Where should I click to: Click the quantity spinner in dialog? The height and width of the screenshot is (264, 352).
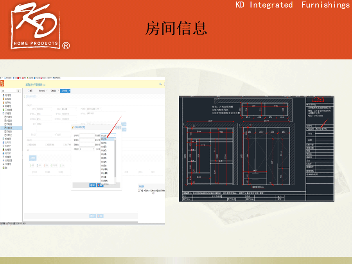coord(86,149)
